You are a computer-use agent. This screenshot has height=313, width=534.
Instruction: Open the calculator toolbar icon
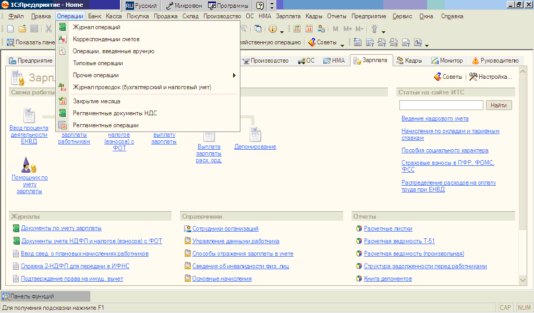[x=297, y=29]
